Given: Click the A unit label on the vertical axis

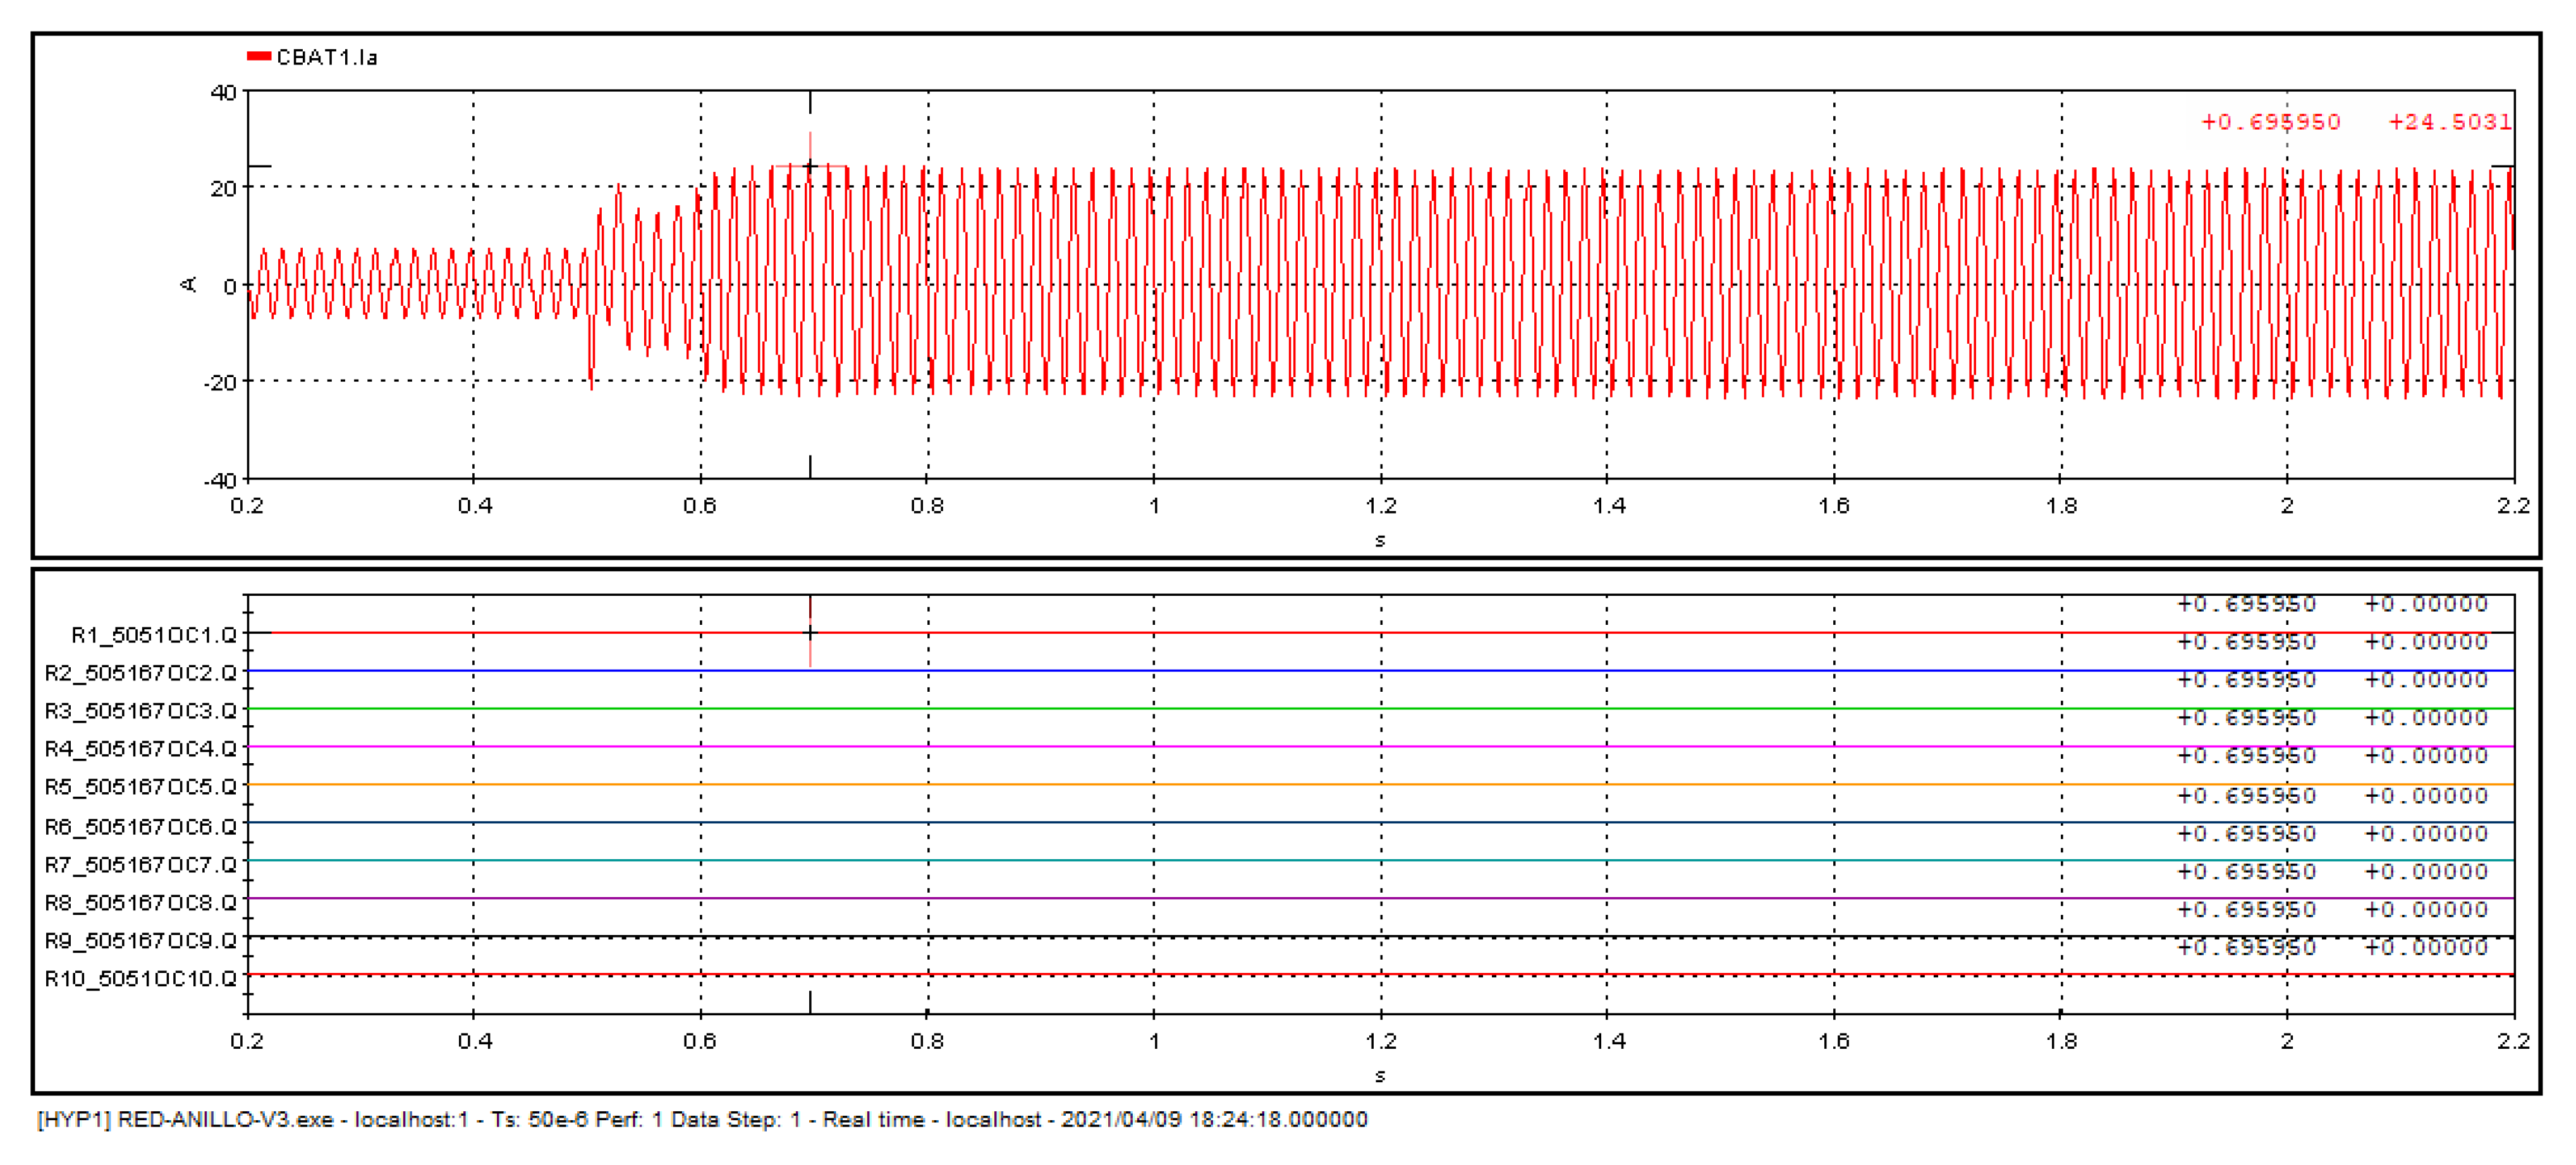Looking at the screenshot, I should (188, 286).
